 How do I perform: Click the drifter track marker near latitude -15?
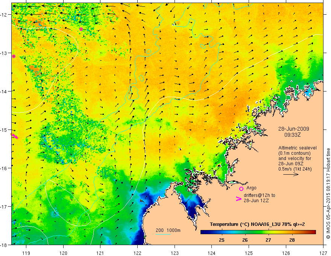coord(15,136)
